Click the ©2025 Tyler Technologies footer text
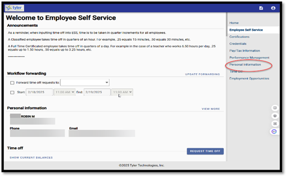Viewport: 287px width, 177px height. point(141,165)
